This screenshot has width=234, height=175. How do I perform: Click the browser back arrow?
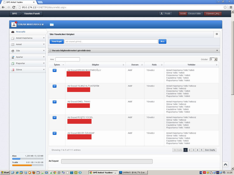pyautogui.click(x=3, y=7)
